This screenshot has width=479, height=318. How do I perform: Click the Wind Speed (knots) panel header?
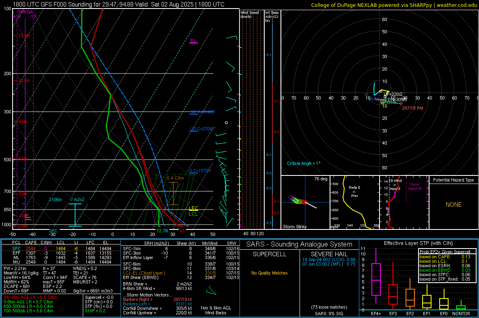(250, 14)
